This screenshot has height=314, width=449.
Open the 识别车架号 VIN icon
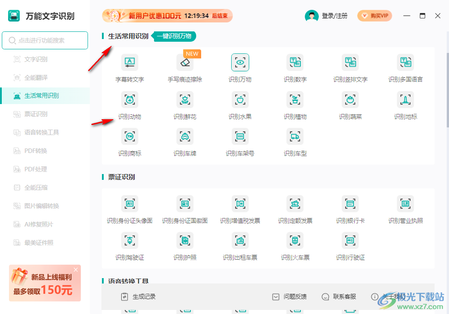pyautogui.click(x=240, y=136)
